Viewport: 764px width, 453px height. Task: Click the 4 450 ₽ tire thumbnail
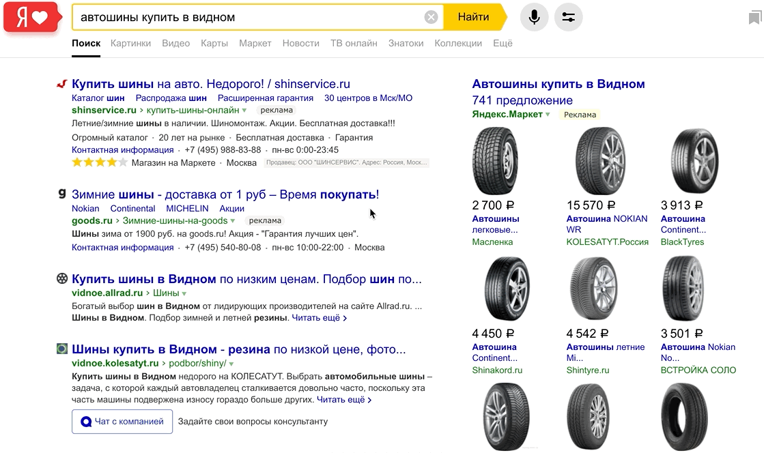pos(507,289)
